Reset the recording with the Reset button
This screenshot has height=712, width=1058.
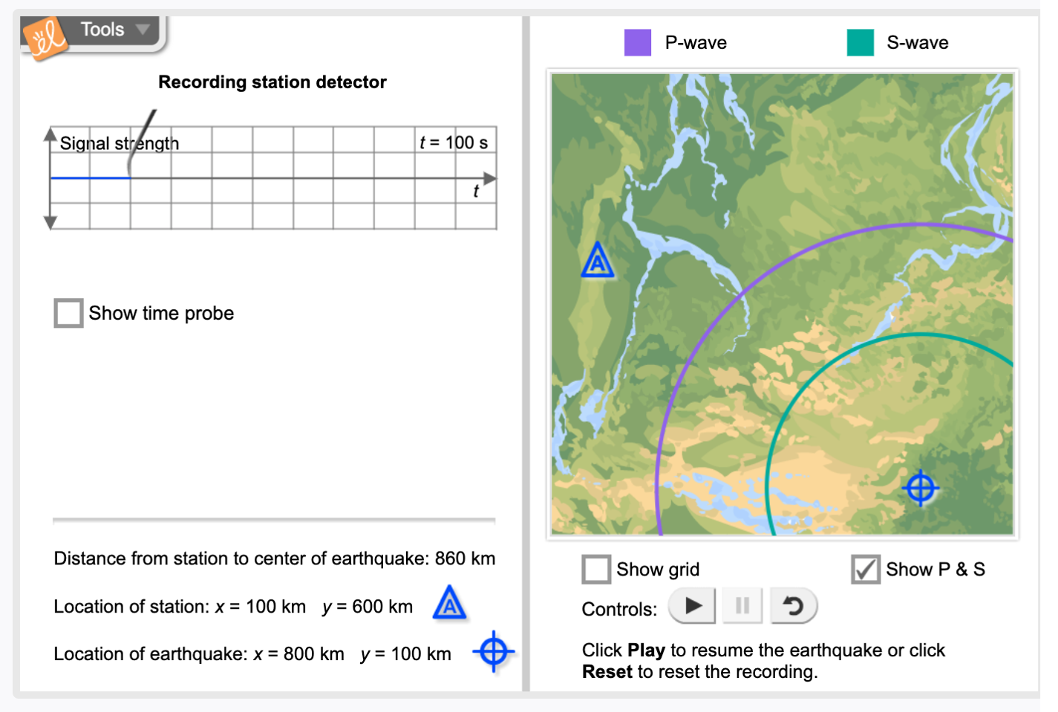point(793,607)
